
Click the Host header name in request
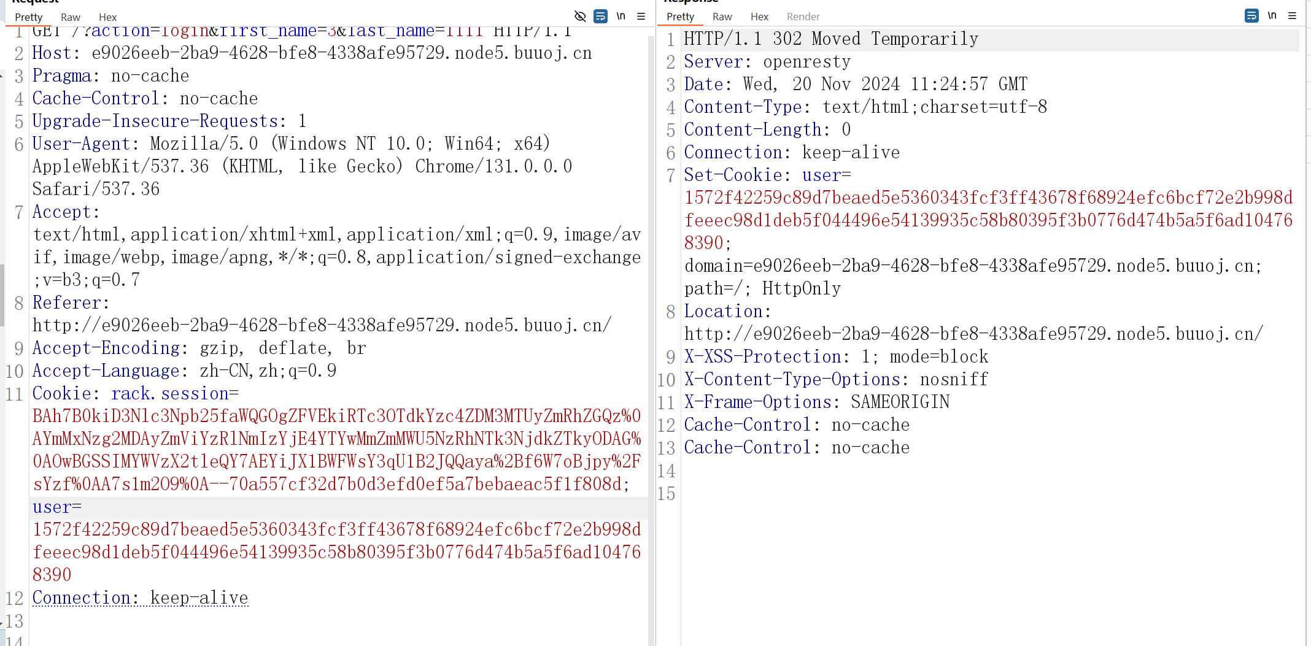point(52,53)
